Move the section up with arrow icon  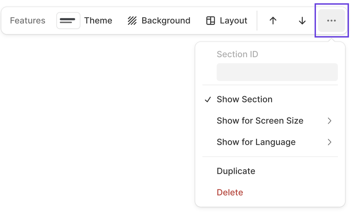(273, 21)
